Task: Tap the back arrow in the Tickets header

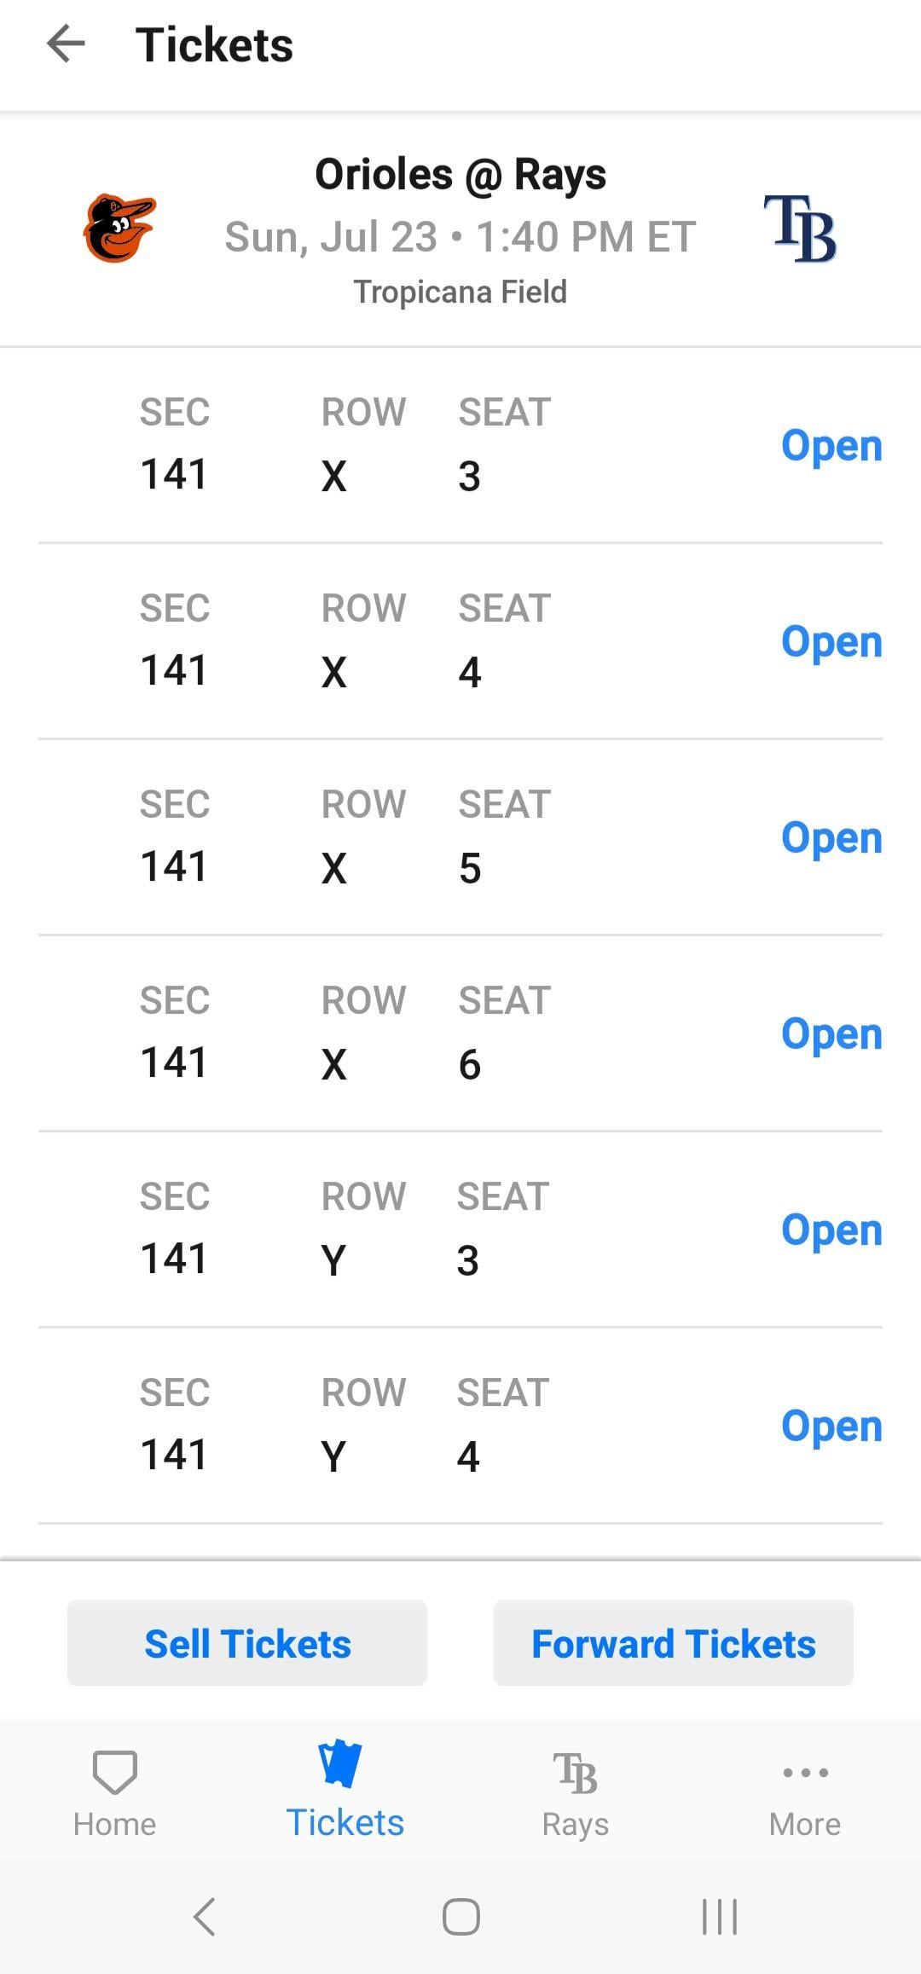Action: click(x=66, y=43)
